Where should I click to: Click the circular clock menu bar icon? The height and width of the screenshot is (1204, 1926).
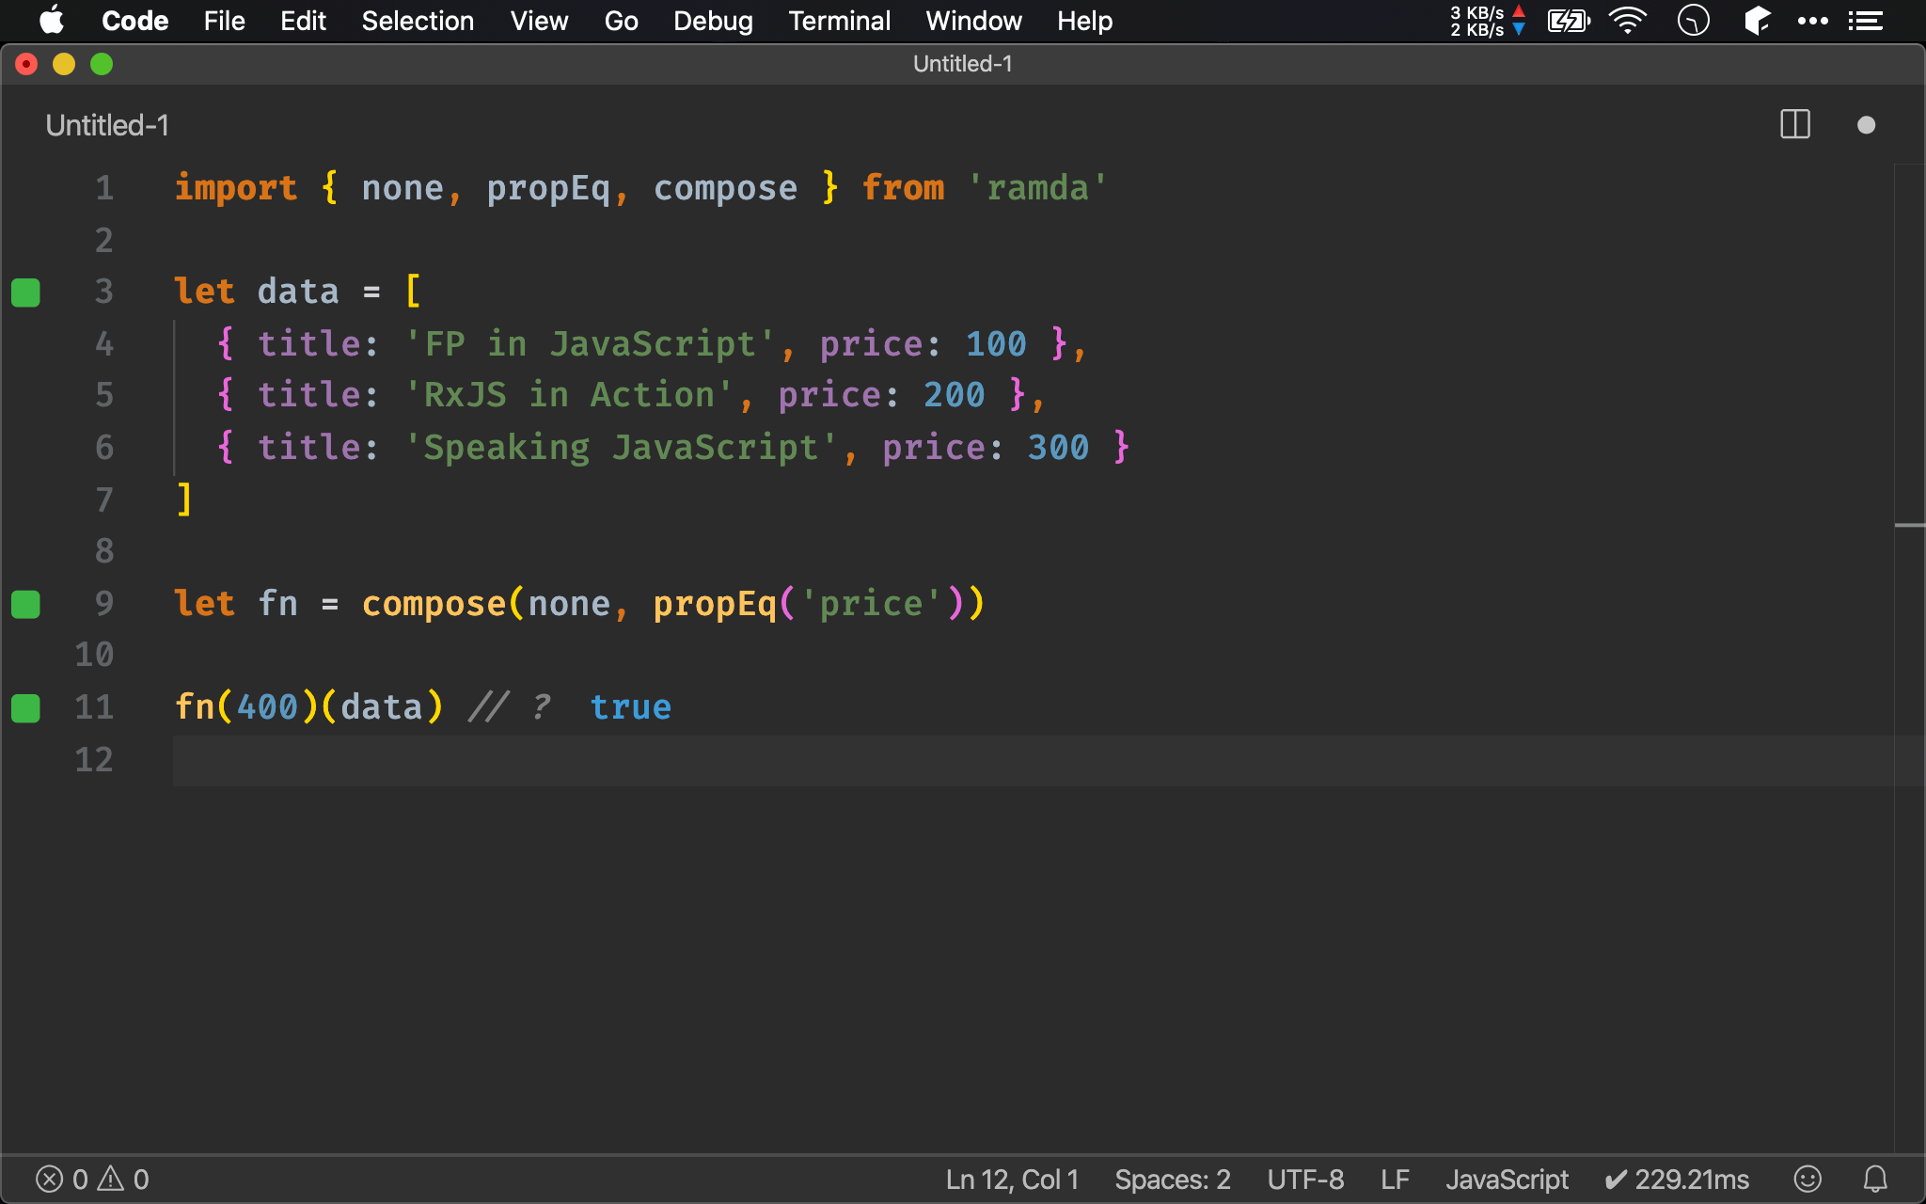(1693, 21)
